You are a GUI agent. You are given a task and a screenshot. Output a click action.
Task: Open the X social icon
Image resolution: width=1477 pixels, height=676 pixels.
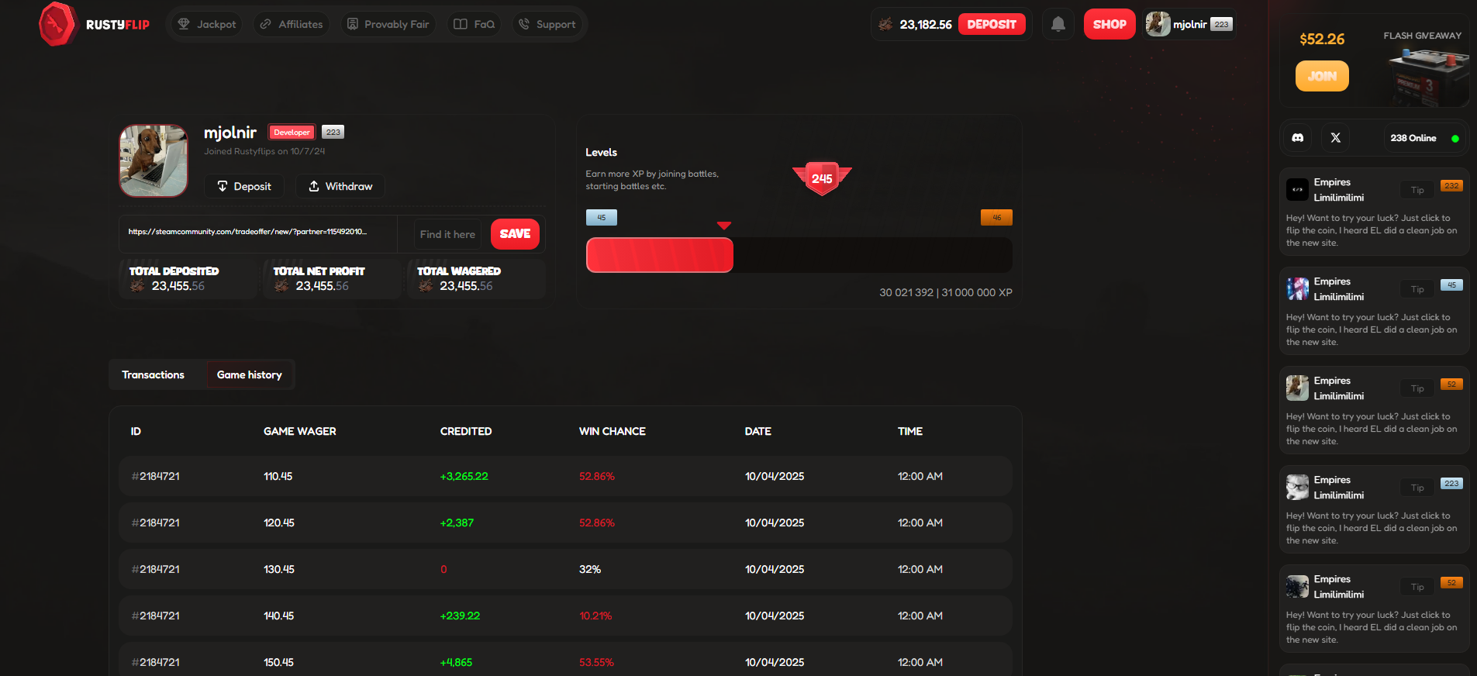[1335, 138]
